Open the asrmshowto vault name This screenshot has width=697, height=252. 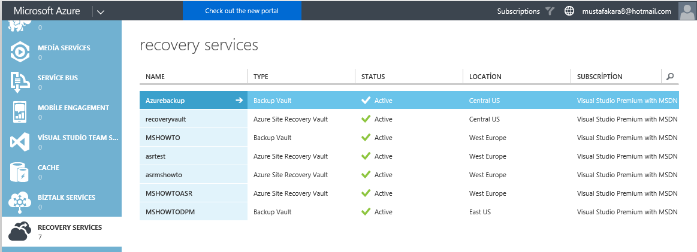pyautogui.click(x=164, y=175)
